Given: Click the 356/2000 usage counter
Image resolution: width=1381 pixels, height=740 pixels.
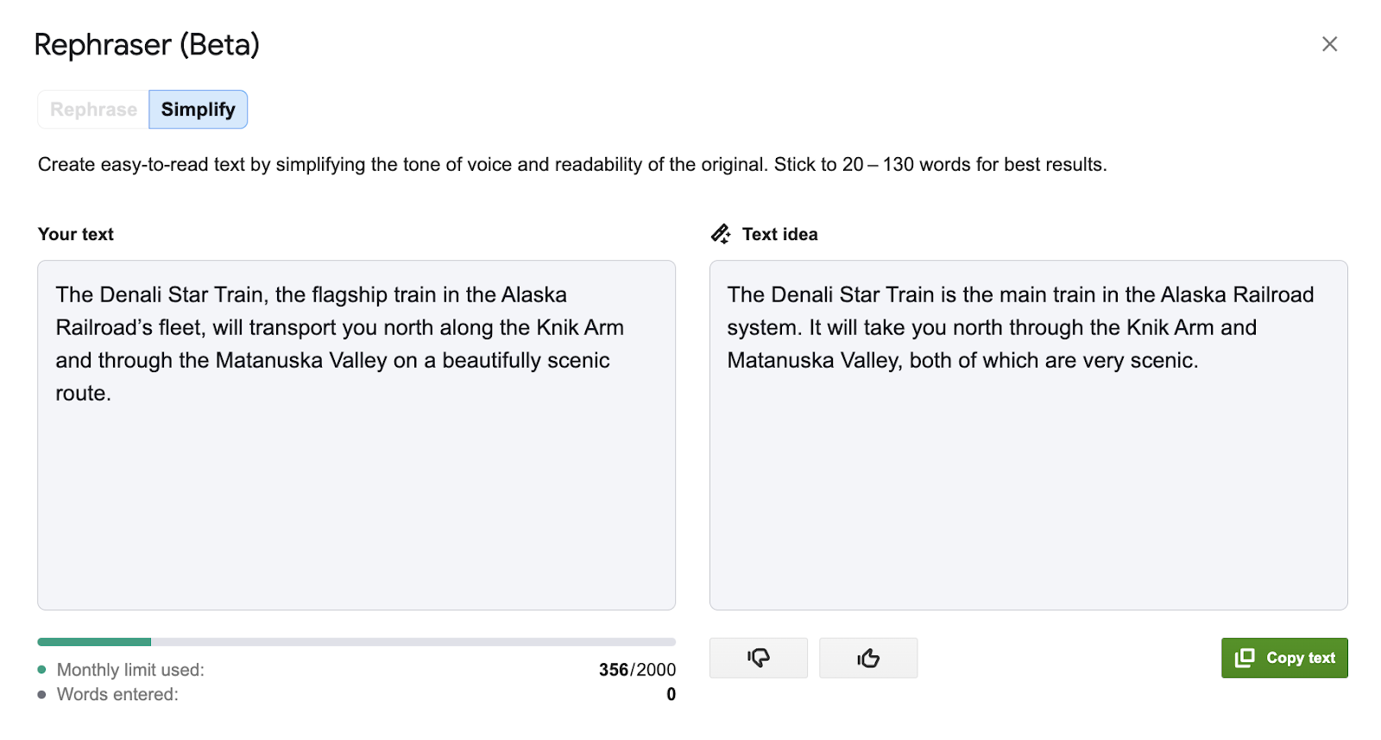Looking at the screenshot, I should click(637, 670).
